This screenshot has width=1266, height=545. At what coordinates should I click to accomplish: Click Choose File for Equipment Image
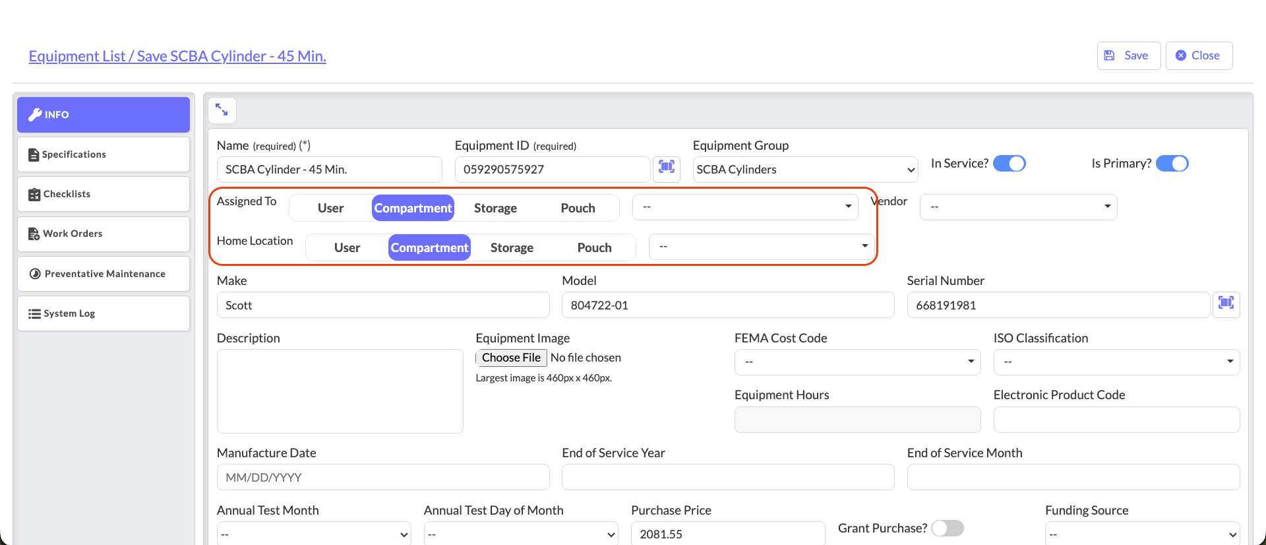point(511,358)
